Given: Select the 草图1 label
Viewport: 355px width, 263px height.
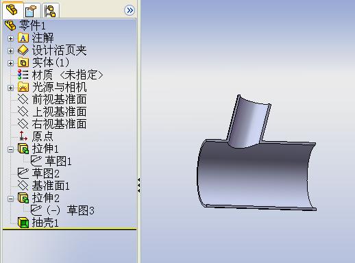Looking at the screenshot, I should (x=58, y=161).
